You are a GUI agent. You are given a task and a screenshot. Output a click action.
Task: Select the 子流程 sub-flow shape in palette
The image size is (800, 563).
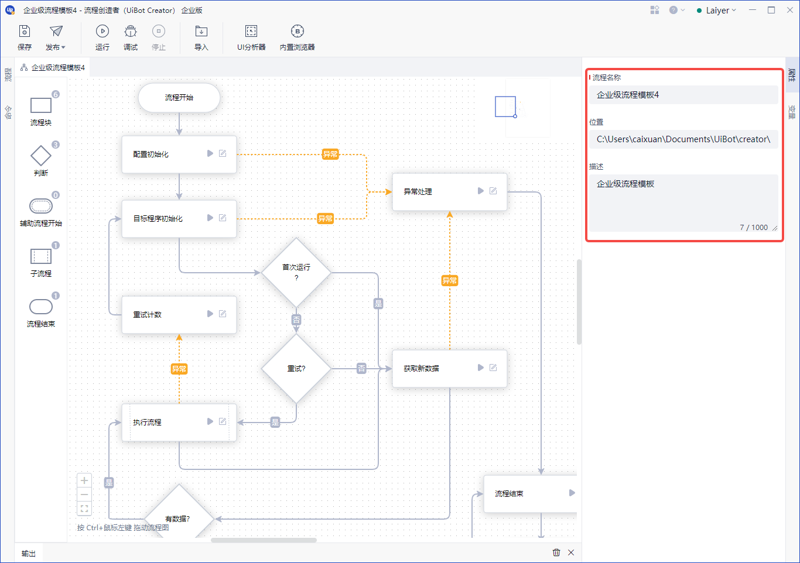pyautogui.click(x=41, y=256)
